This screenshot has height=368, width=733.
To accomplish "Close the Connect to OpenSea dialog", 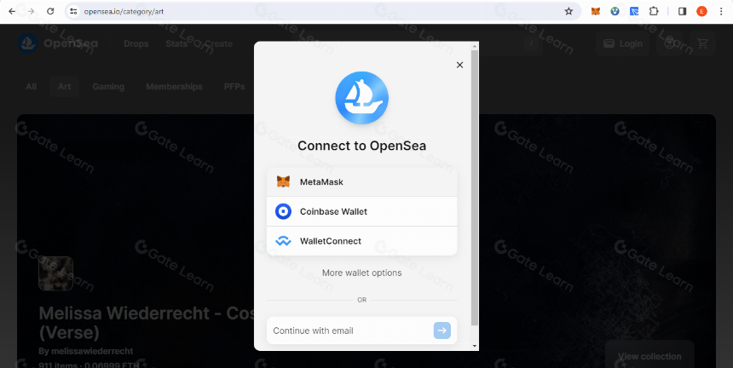I will click(x=459, y=65).
